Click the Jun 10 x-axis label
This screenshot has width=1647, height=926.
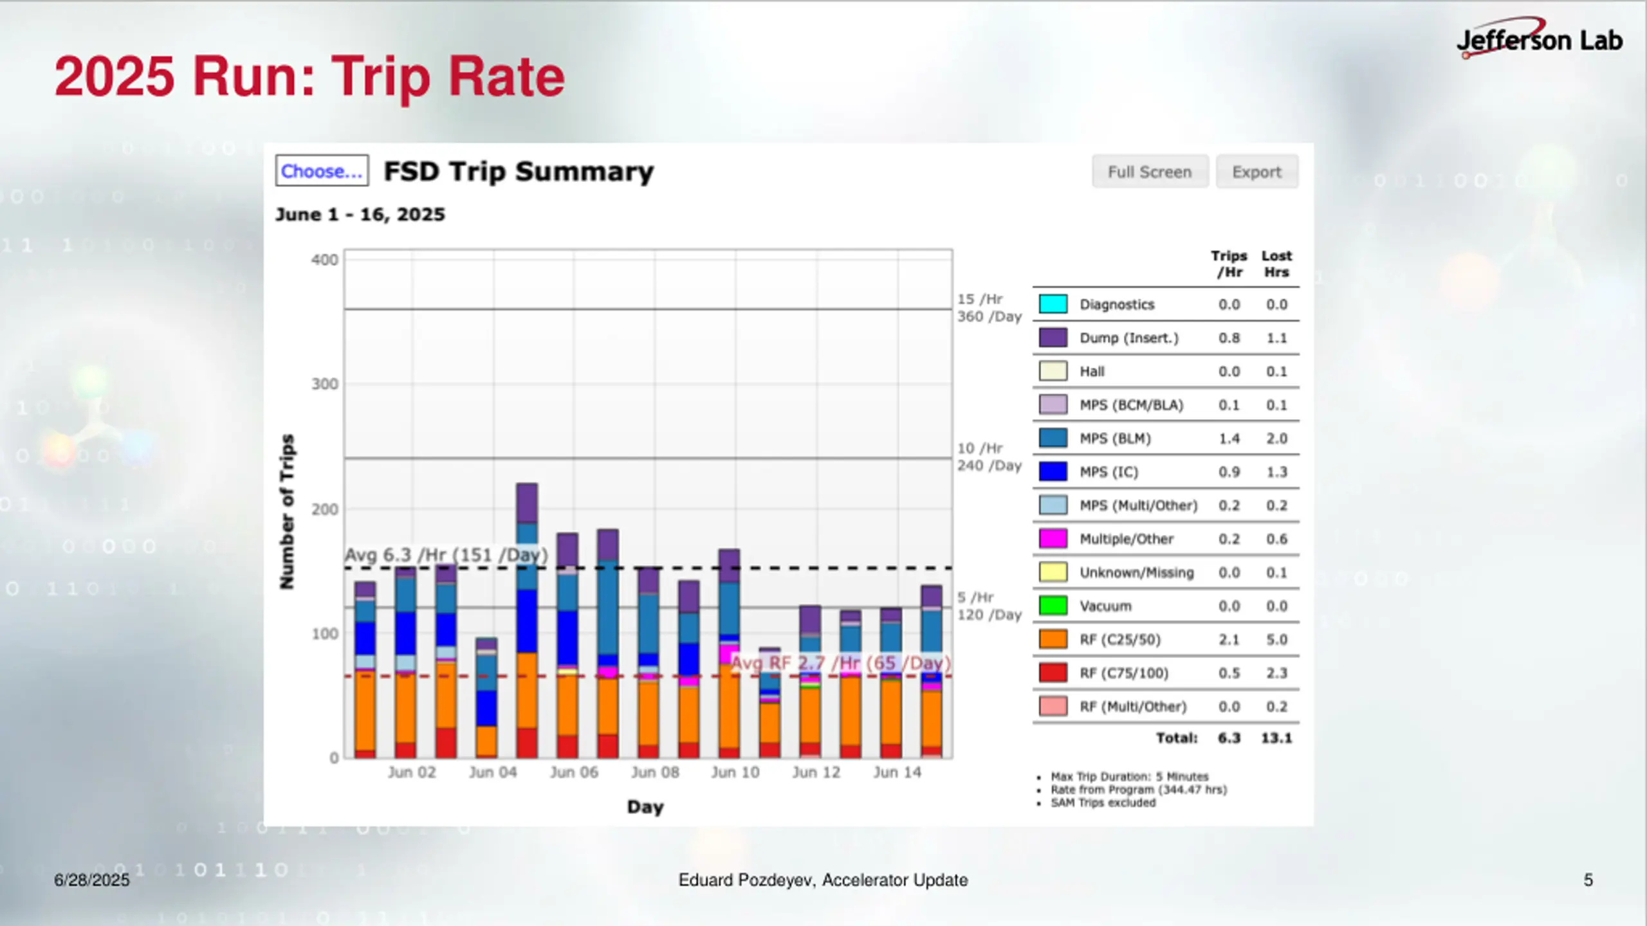pyautogui.click(x=735, y=772)
